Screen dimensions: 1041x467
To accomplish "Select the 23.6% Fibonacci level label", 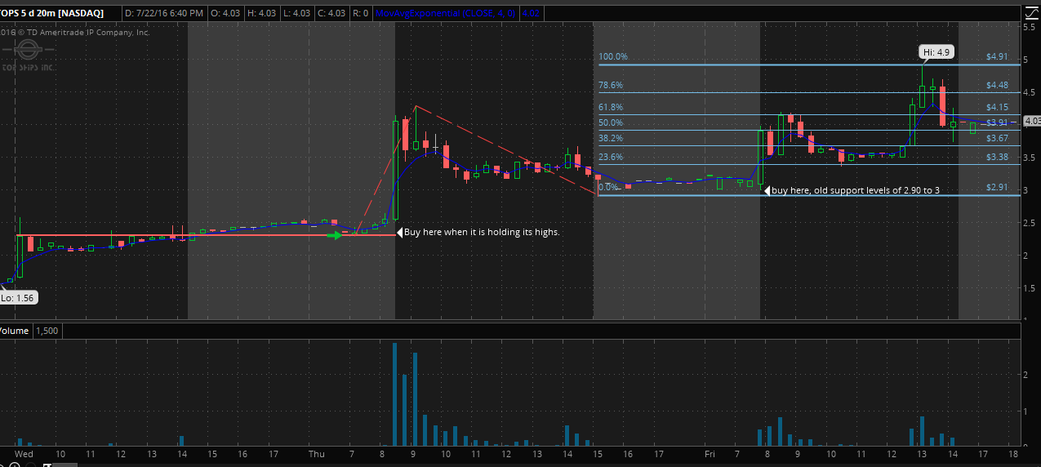I will (x=611, y=157).
